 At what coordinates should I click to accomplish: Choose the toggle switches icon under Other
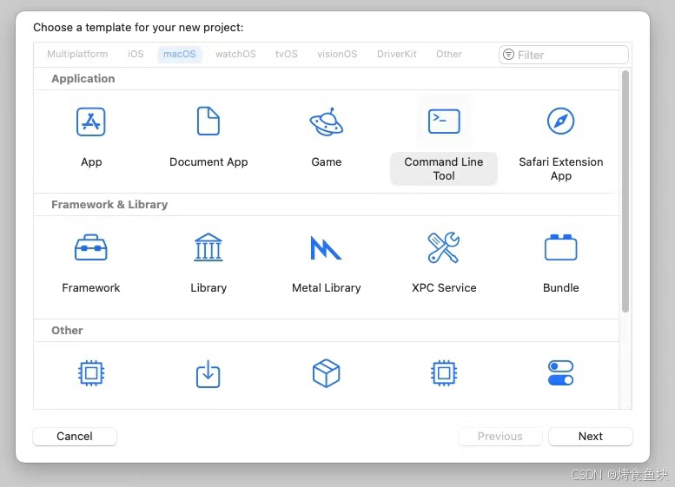(560, 373)
